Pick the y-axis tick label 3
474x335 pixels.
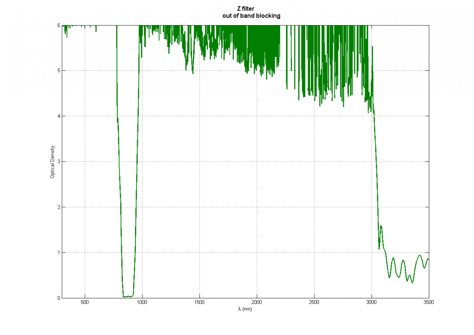[x=58, y=162]
